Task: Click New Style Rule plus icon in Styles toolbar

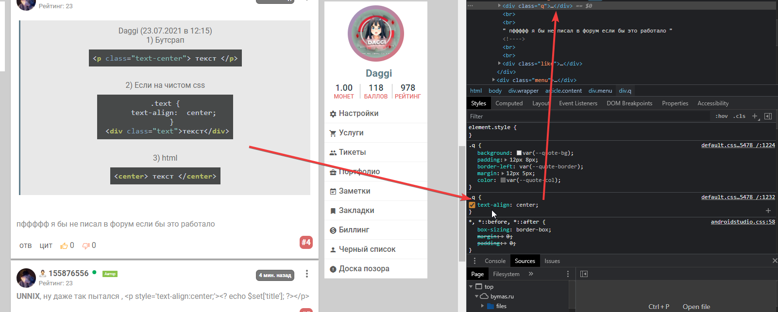Action: (x=755, y=116)
